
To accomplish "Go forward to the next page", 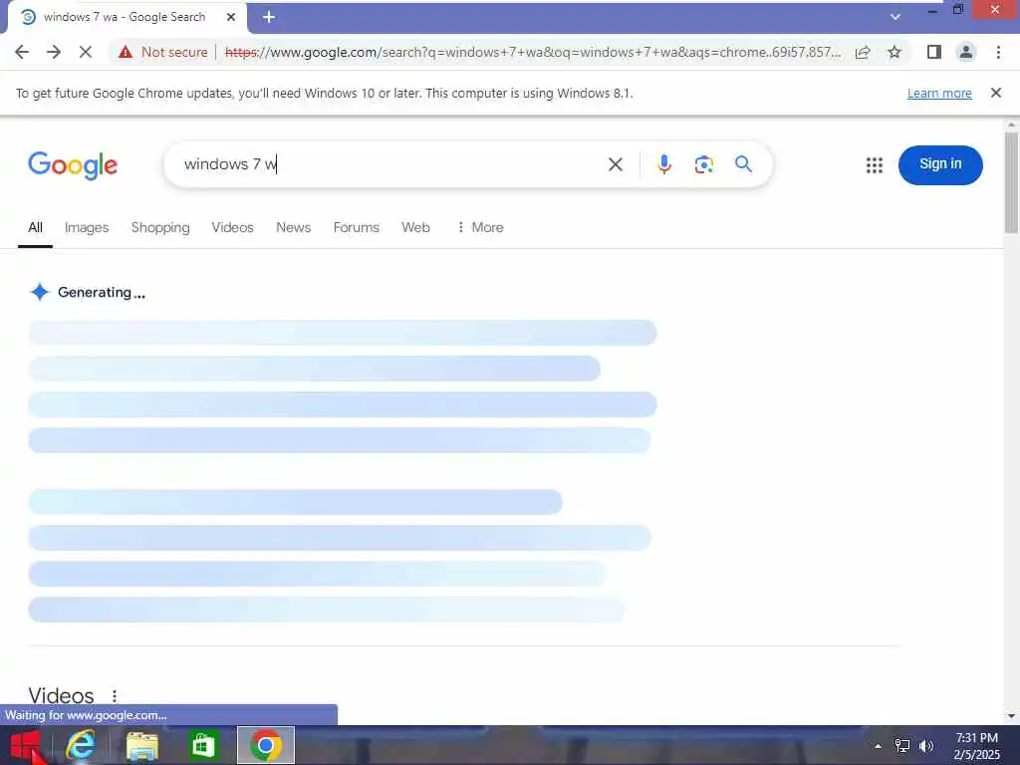I will coord(54,52).
